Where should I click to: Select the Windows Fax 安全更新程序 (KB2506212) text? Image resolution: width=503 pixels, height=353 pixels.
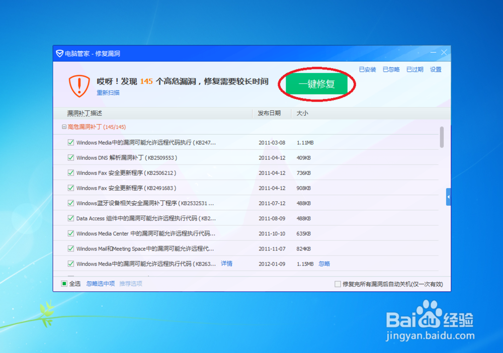click(x=126, y=173)
